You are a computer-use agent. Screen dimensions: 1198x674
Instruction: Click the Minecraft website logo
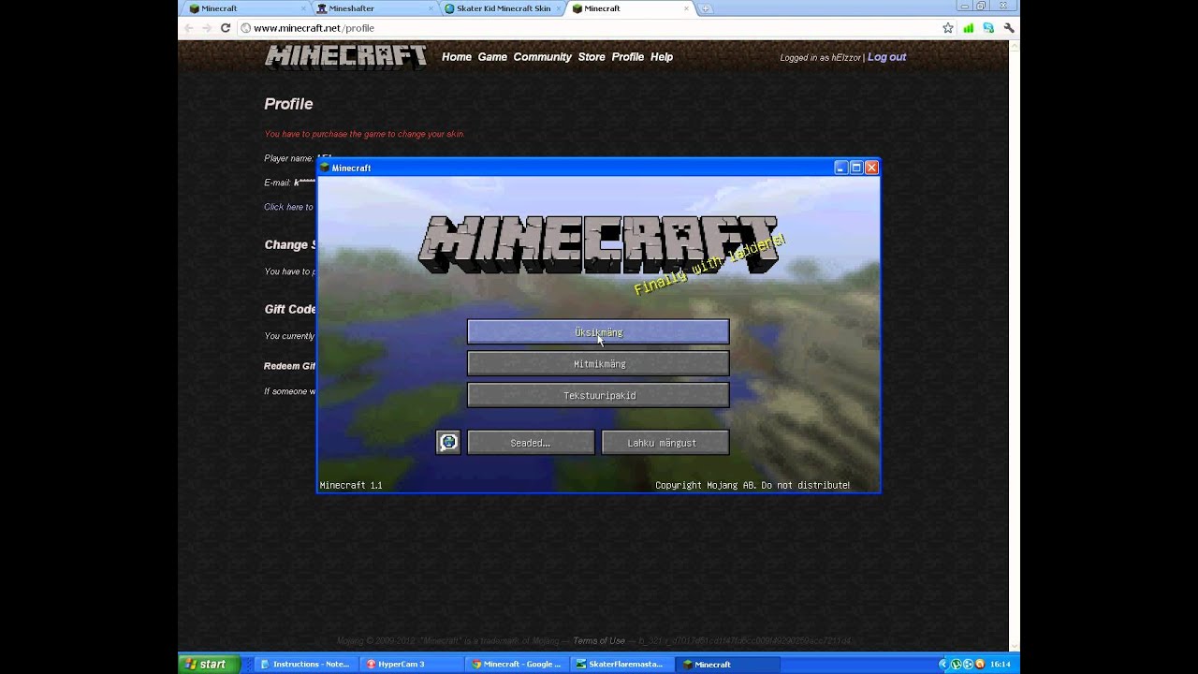[x=345, y=57]
